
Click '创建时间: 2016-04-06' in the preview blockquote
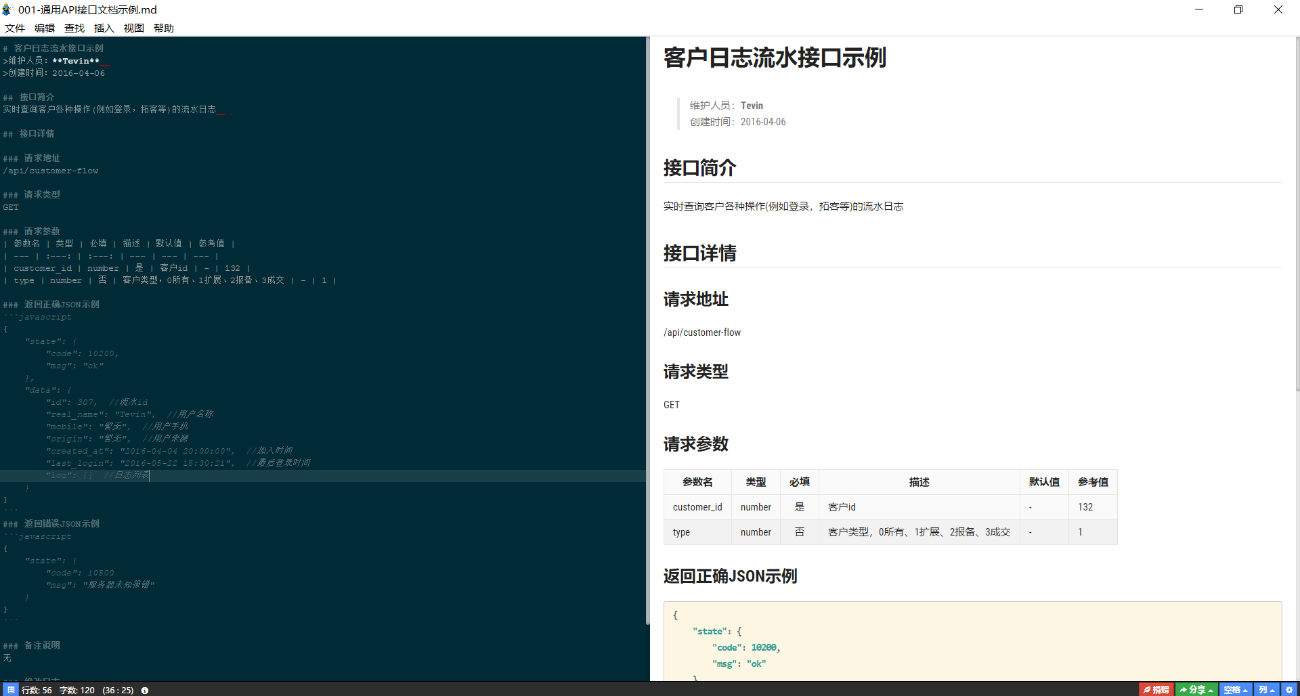[738, 122]
